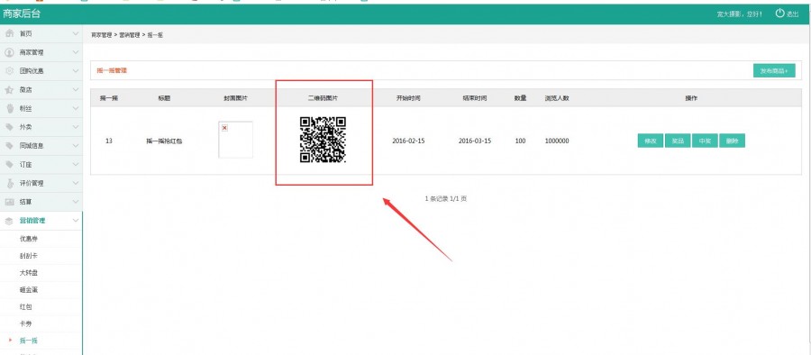This screenshot has height=355, width=811.
Task: Click the 同城信息 tag icon
Action: pyautogui.click(x=9, y=145)
